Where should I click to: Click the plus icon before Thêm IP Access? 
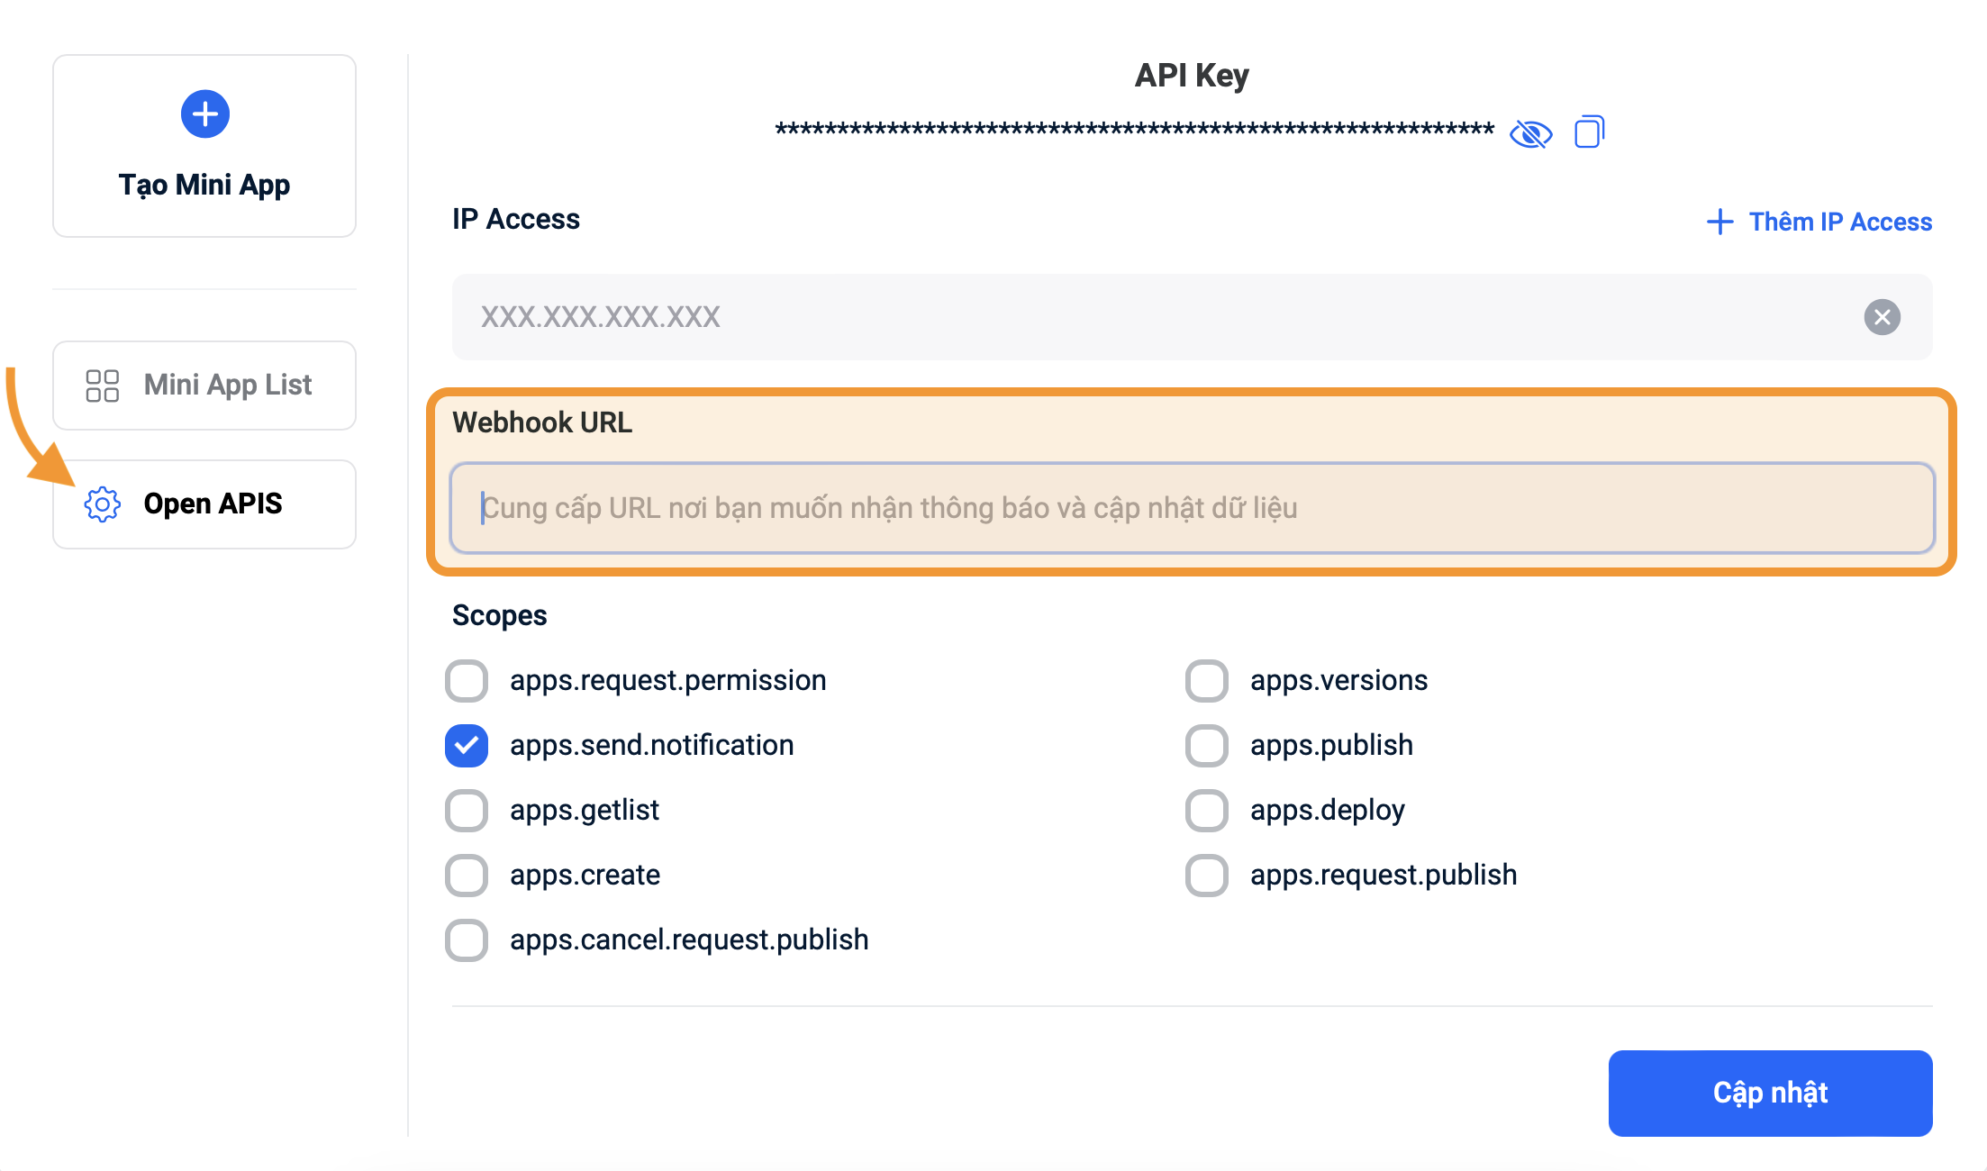point(1719,222)
